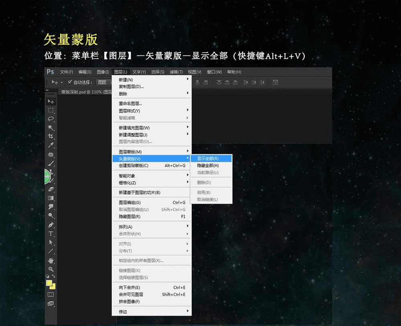This screenshot has height=326, width=401.
Task: Click the background color swatch
Action: point(53,287)
